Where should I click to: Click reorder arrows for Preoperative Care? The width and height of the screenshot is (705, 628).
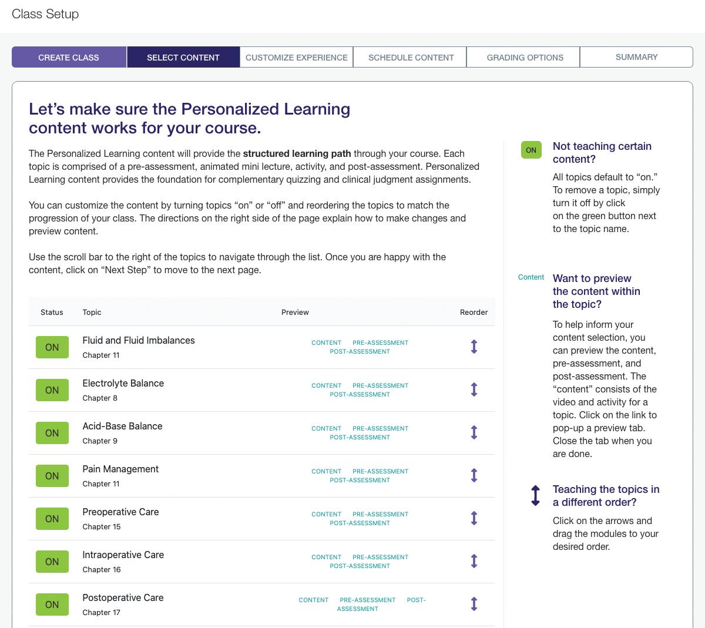pyautogui.click(x=474, y=518)
